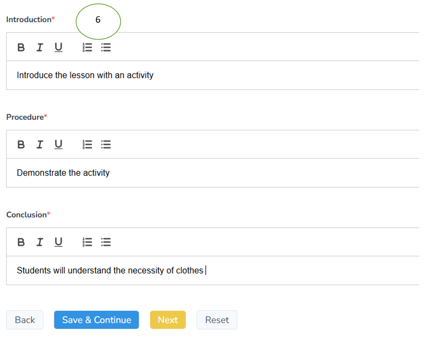
Task: Select the numbered list icon in Procedure toolbar
Action: point(87,144)
